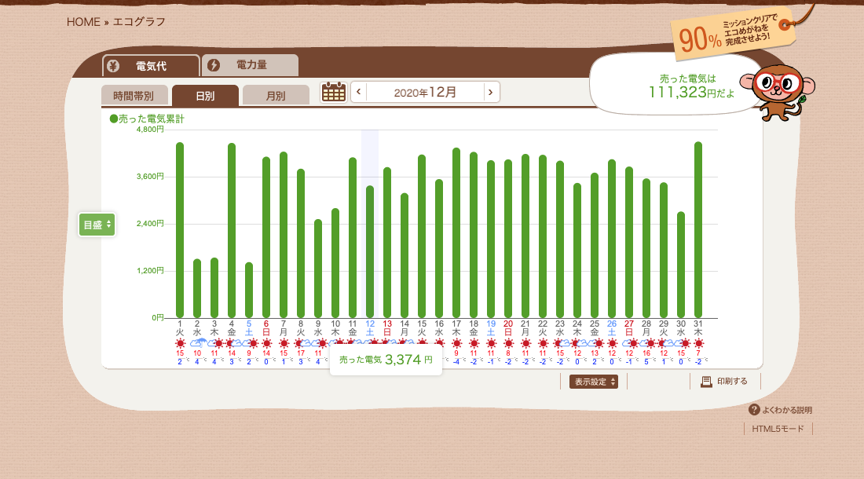864x479 pixels.
Task: Go to previous month with left arrow
Action: pos(359,92)
